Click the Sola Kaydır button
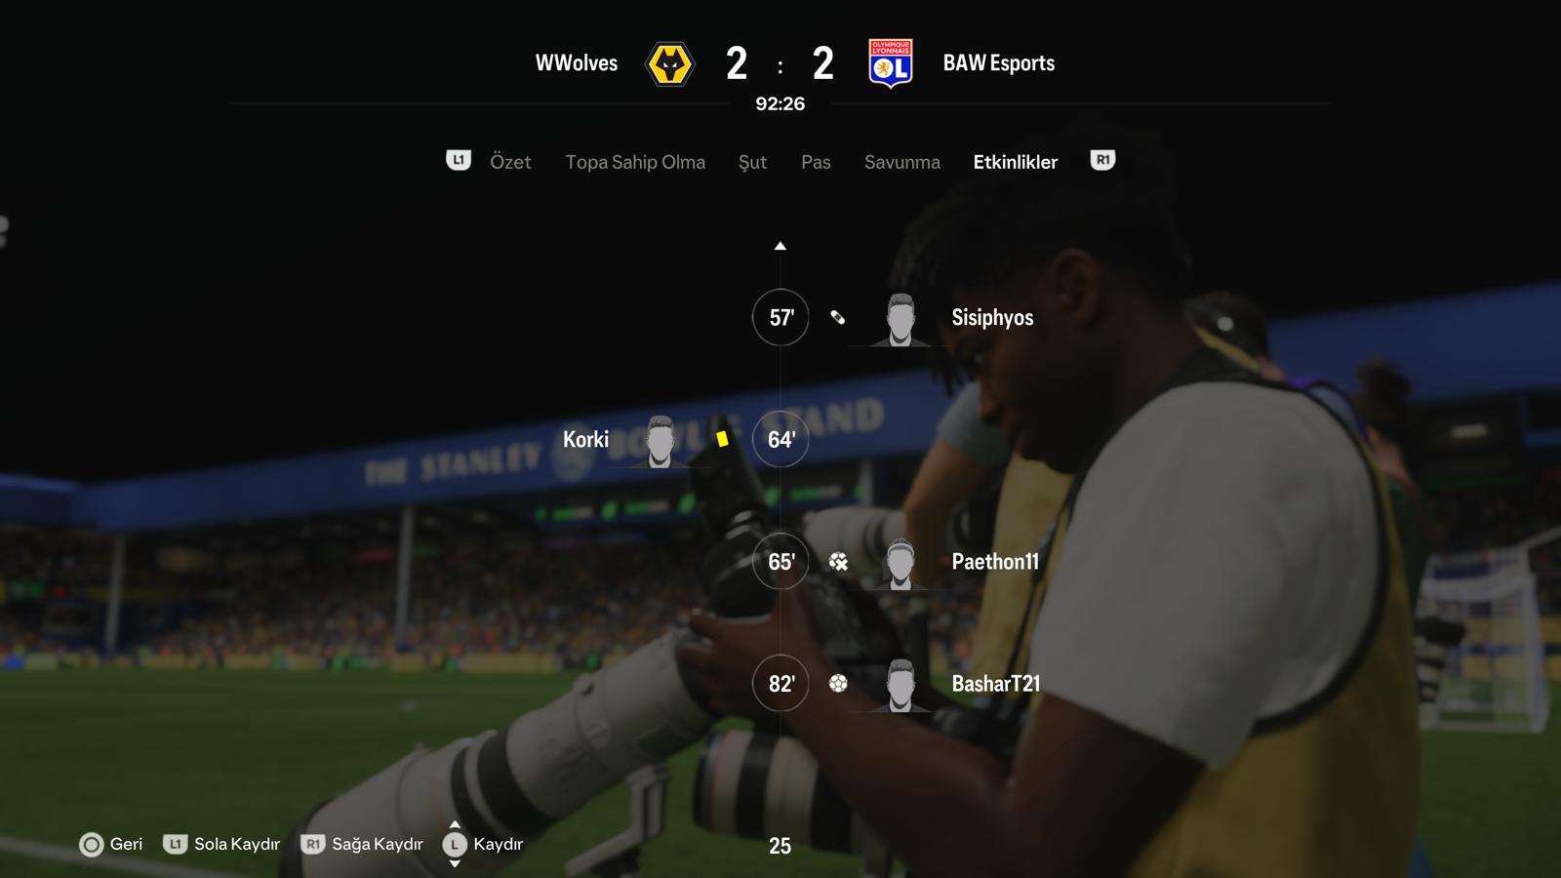The height and width of the screenshot is (878, 1561). [221, 845]
